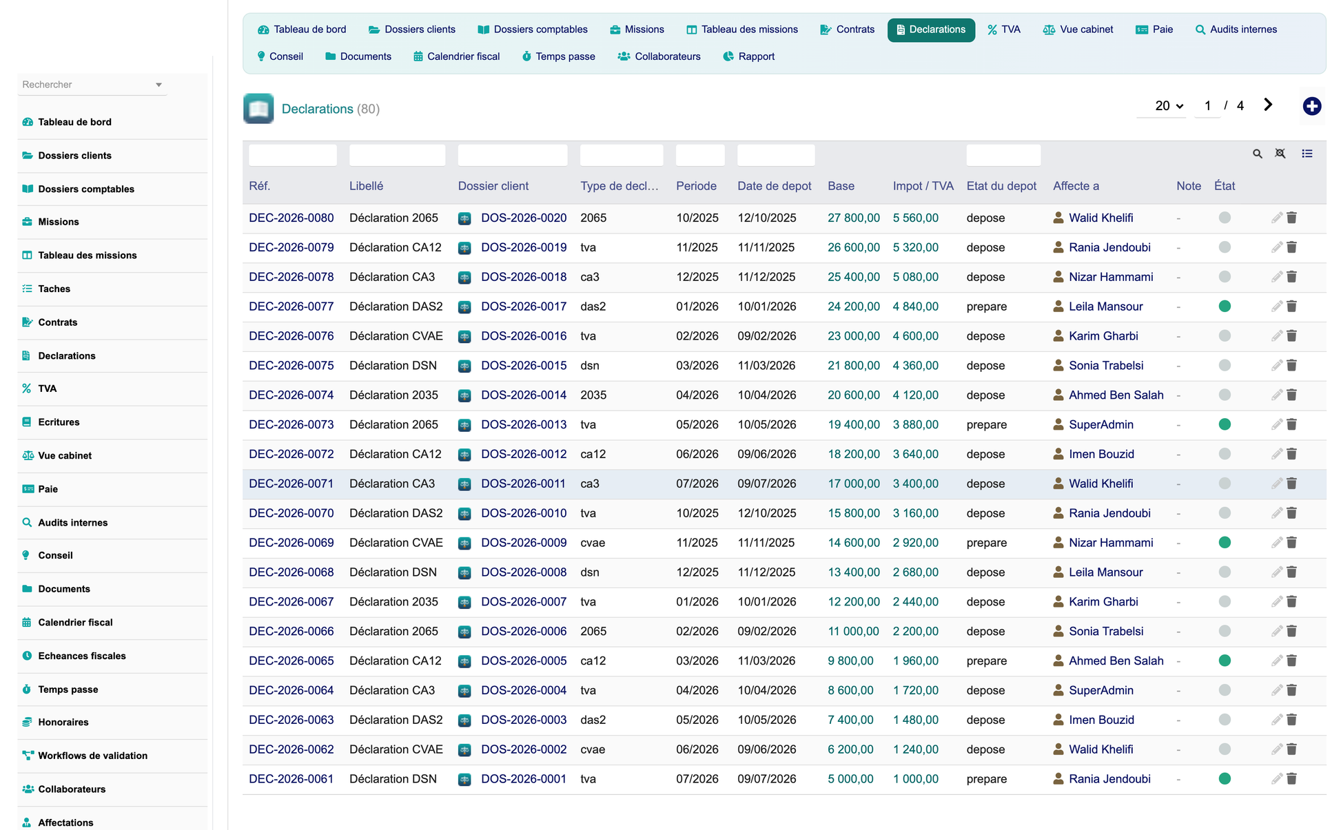Image resolution: width=1341 pixels, height=830 pixels.
Task: Click the clear filters crossed magnifier icon
Action: [x=1280, y=154]
